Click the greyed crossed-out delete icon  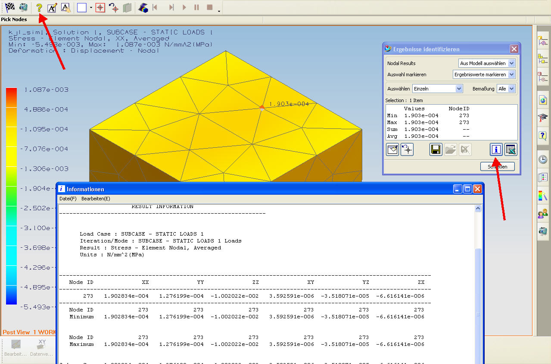(x=465, y=149)
